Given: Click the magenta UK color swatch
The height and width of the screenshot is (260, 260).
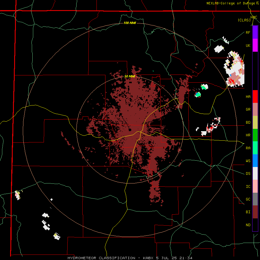Looking at the screenshot, I should 255,45.
